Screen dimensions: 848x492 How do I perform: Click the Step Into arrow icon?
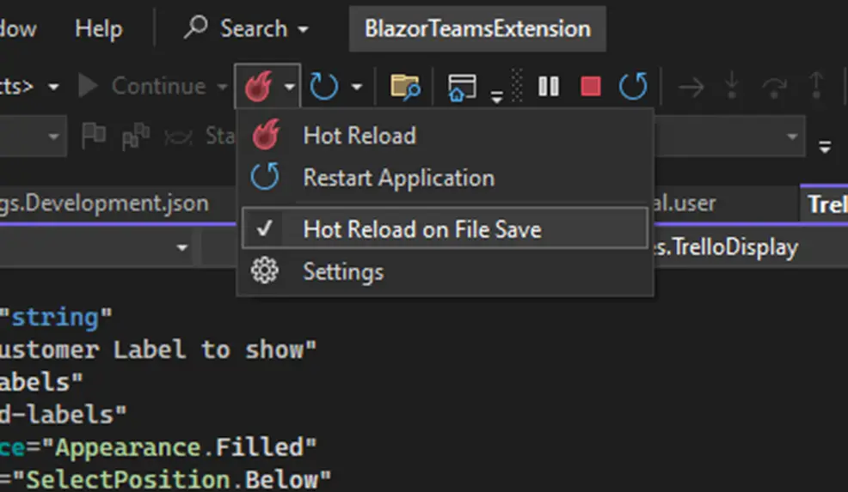[732, 87]
